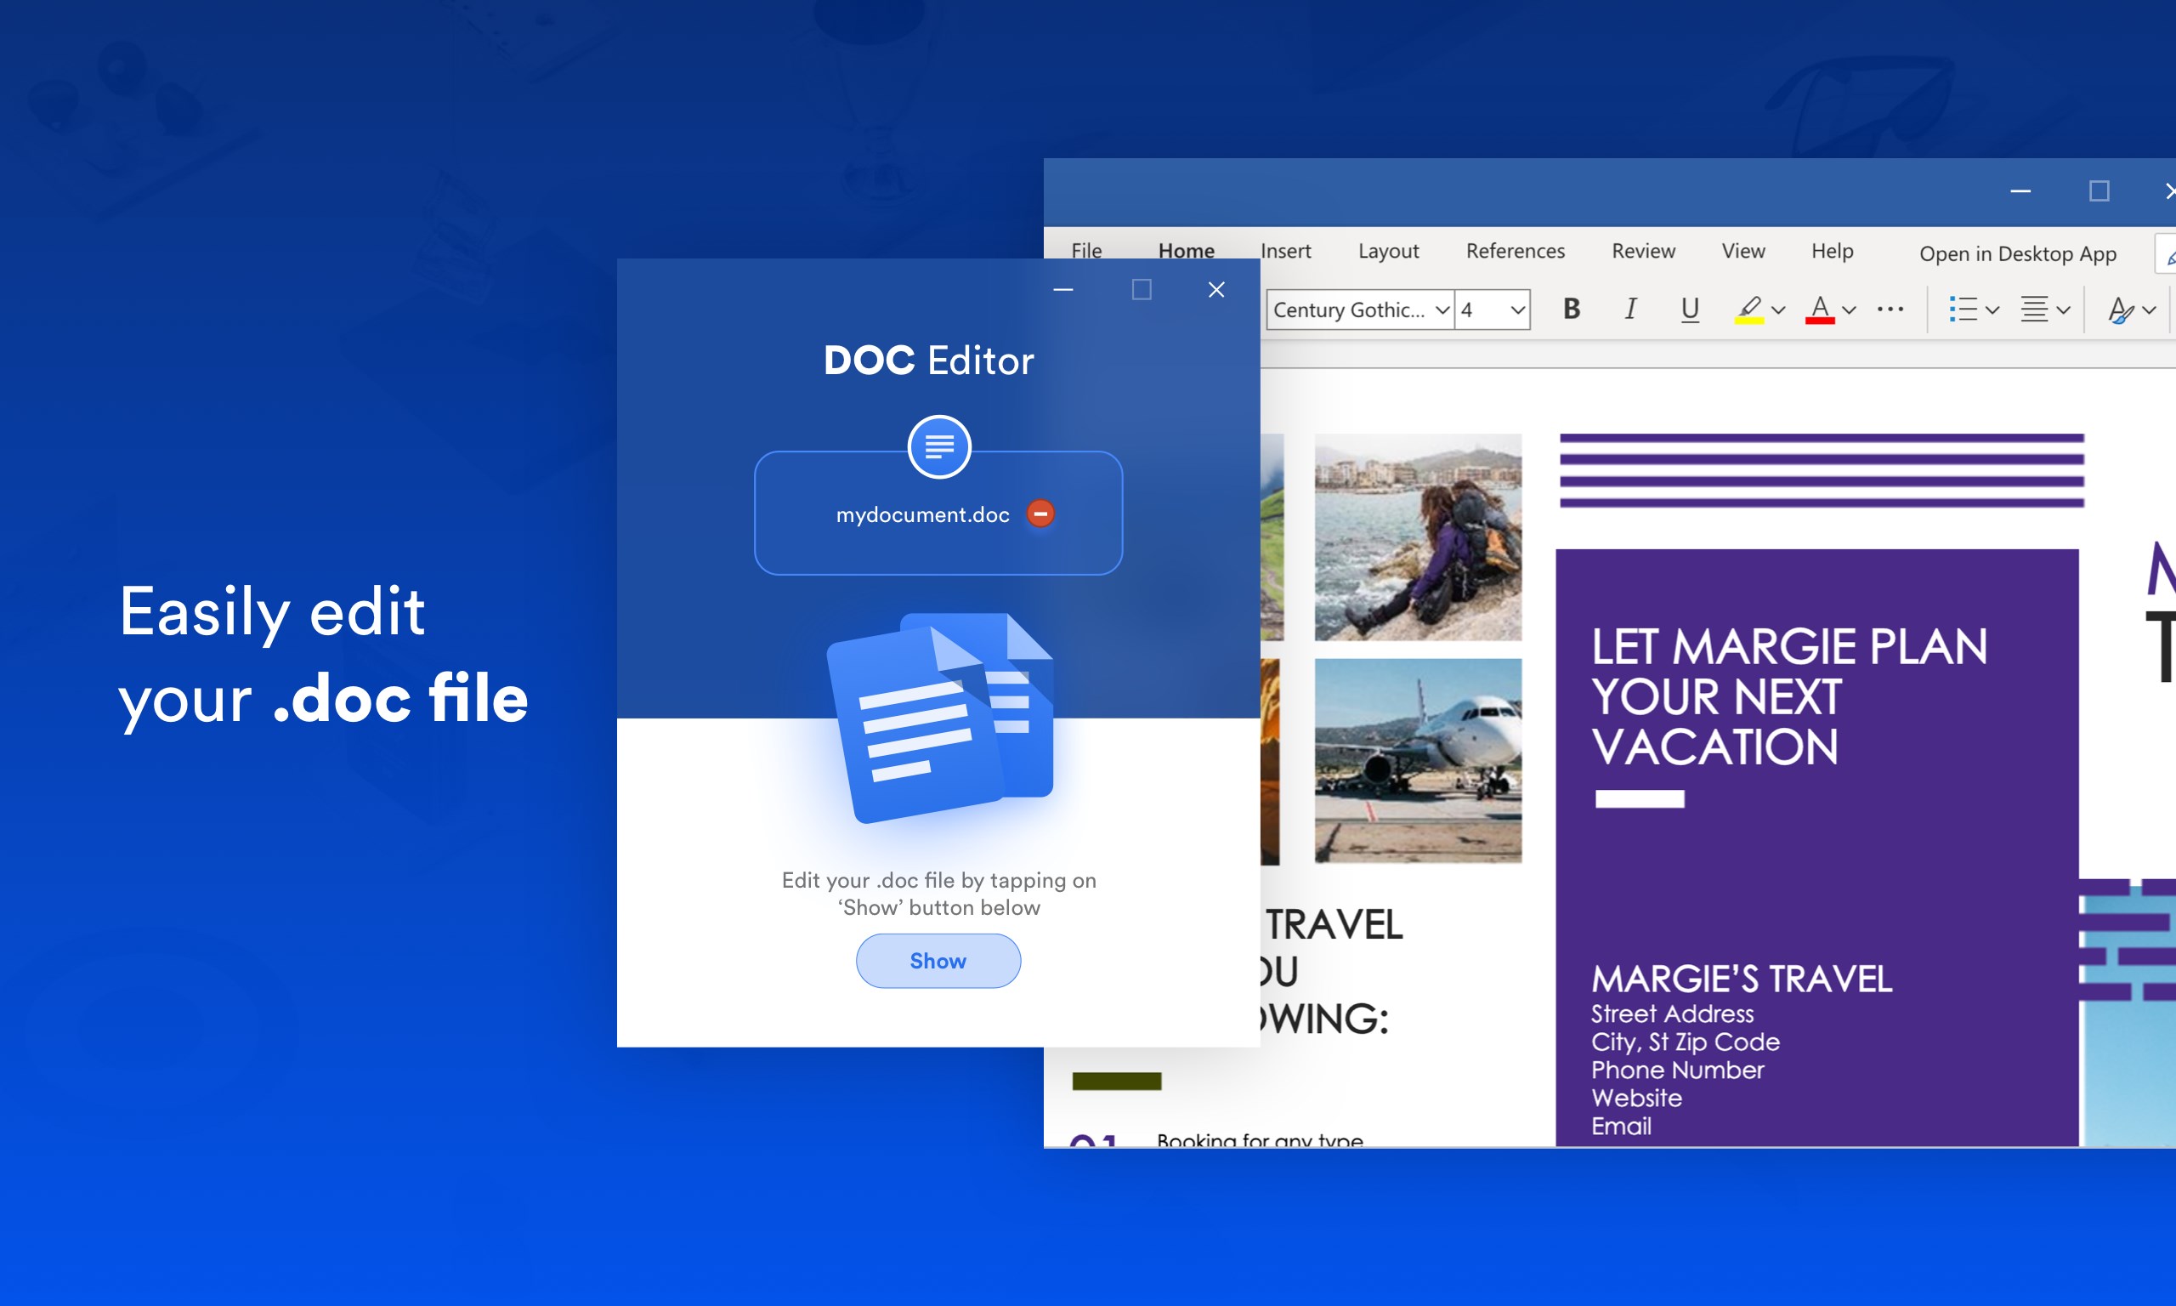Click the paragraph alignment icon
This screenshot has width=2176, height=1306.
tap(2034, 309)
